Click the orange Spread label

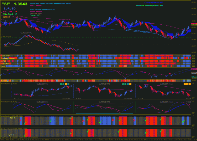[6, 17]
